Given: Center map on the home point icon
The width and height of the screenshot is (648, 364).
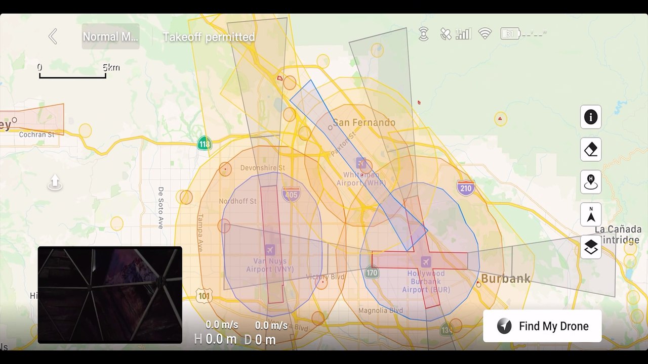Looking at the screenshot, I should (x=591, y=182).
